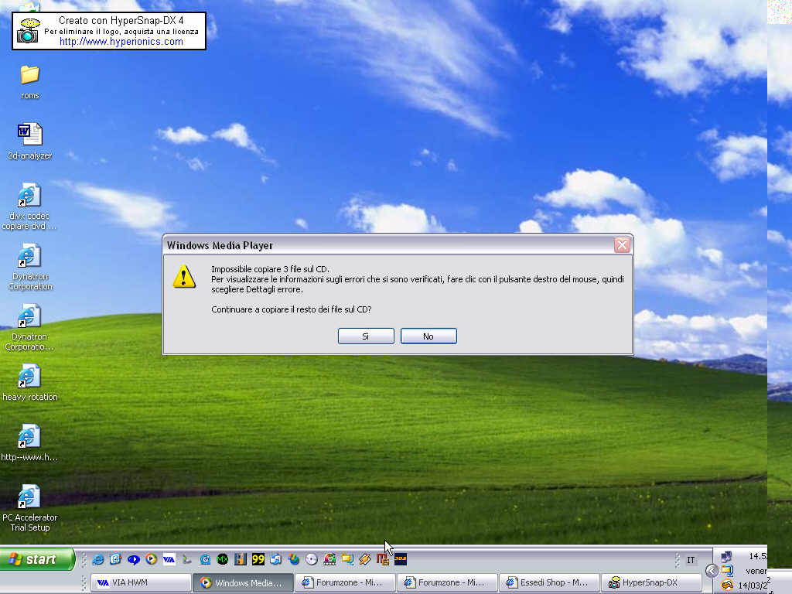This screenshot has height=594, width=792.
Task: Select the truncated Dynatron Corporatio... shortcut
Action: [29, 327]
